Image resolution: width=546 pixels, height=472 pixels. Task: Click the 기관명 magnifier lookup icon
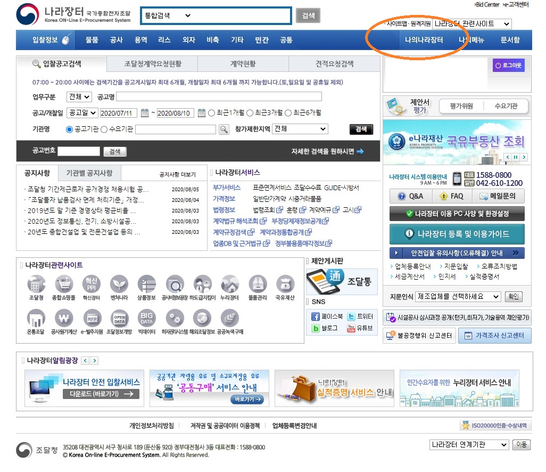(224, 129)
